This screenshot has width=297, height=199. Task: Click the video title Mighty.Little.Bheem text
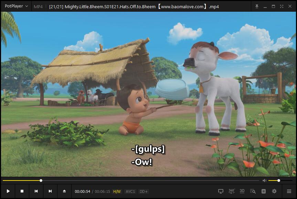(x=134, y=7)
